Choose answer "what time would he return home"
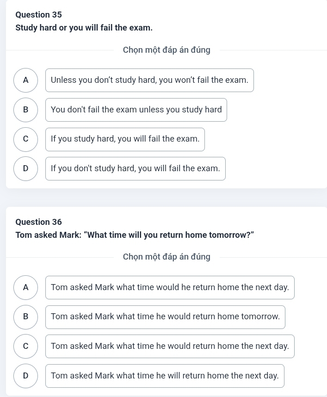This screenshot has height=397, width=327. [170, 287]
